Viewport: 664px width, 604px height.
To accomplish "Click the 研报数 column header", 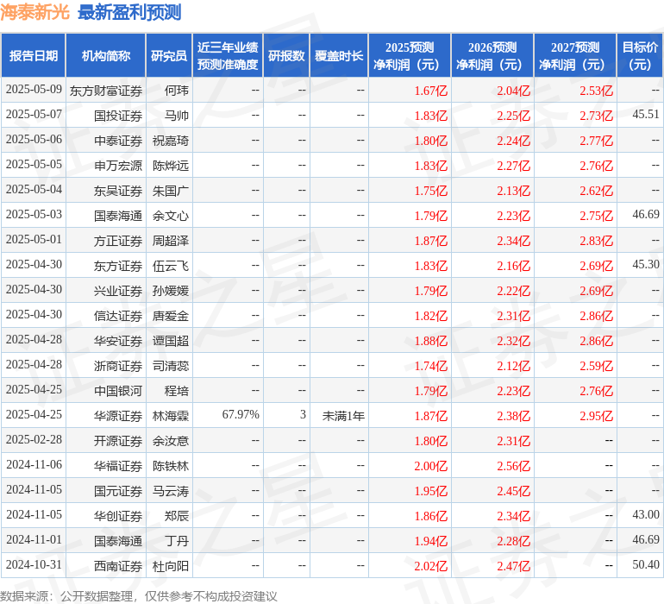I will 286,55.
